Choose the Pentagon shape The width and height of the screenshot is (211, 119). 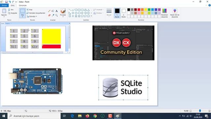pyautogui.click(x=76, y=13)
